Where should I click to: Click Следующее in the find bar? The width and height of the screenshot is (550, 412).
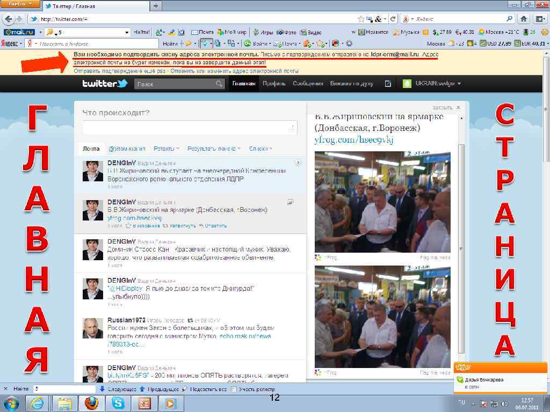click(118, 389)
